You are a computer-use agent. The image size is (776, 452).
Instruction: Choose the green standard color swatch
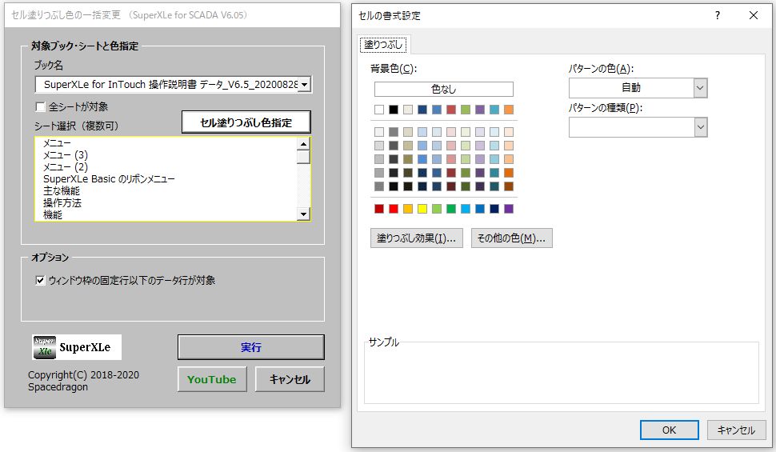coord(451,209)
